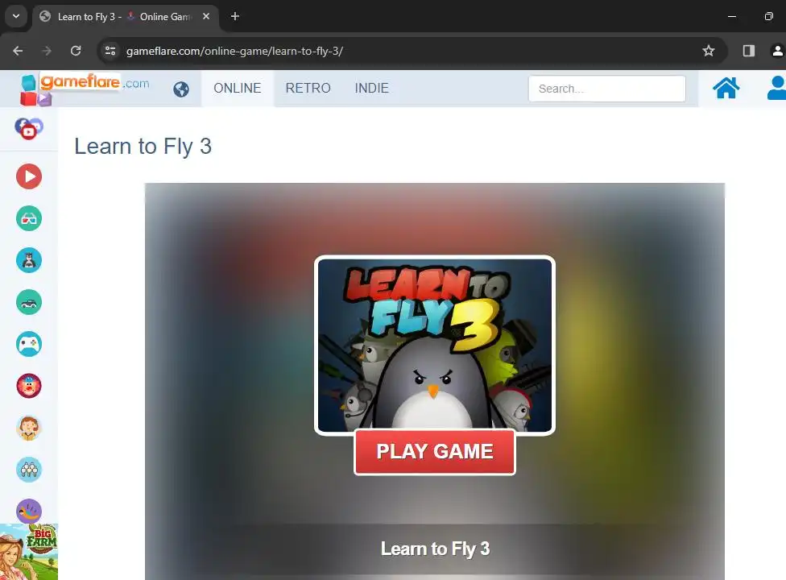786x580 pixels.
Task: Select the gamepad controller category icon
Action: [x=28, y=345]
